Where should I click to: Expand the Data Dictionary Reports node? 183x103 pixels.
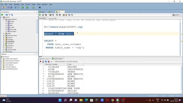1,61
